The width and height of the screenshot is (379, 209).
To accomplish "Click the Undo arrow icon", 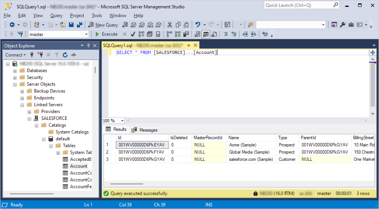I will click(x=198, y=25).
